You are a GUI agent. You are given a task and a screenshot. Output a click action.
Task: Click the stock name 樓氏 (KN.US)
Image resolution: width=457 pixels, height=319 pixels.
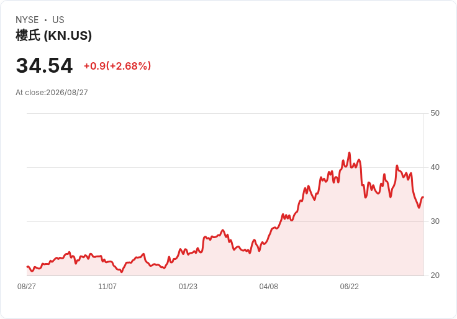[x=53, y=35]
